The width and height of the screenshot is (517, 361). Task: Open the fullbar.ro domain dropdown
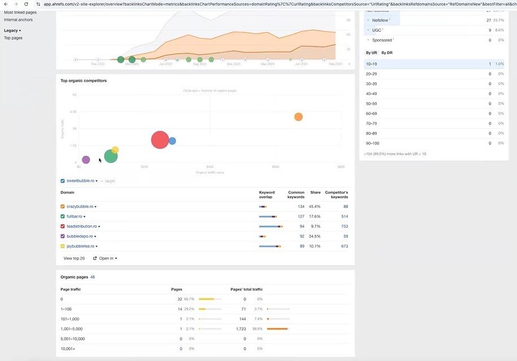click(84, 216)
